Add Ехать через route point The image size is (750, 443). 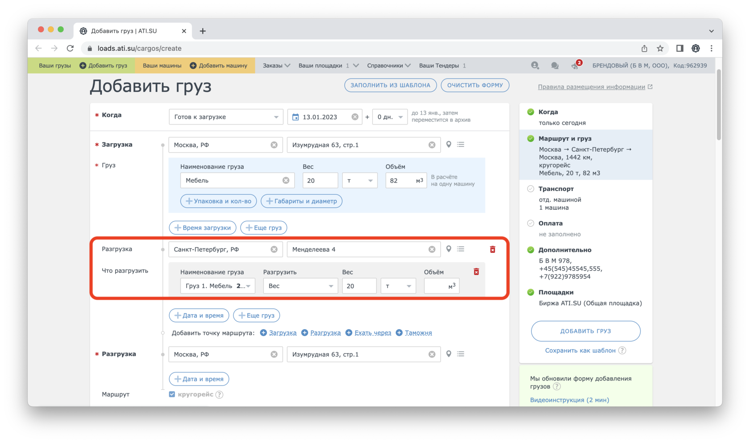(x=368, y=333)
